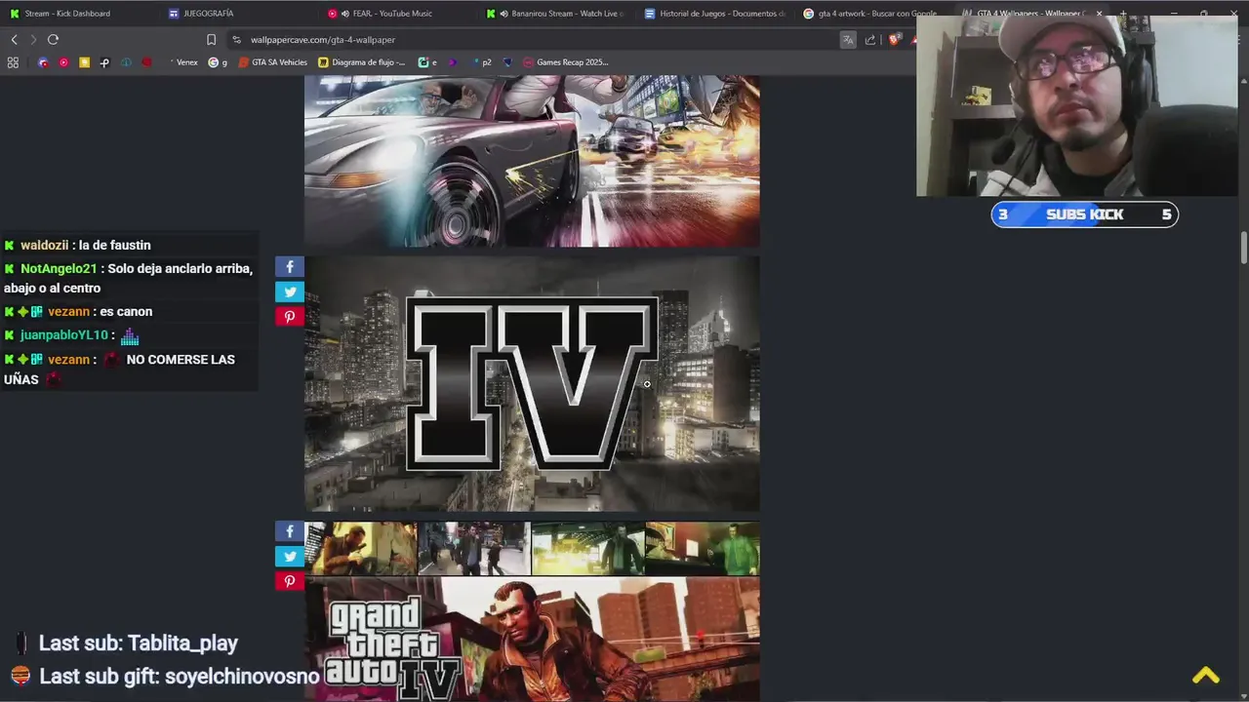This screenshot has height=702, width=1249.
Task: Tweet the IV logo wallpaper
Action: tap(290, 292)
